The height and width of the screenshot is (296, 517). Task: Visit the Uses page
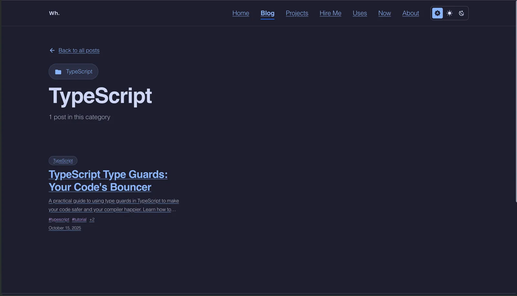point(360,13)
